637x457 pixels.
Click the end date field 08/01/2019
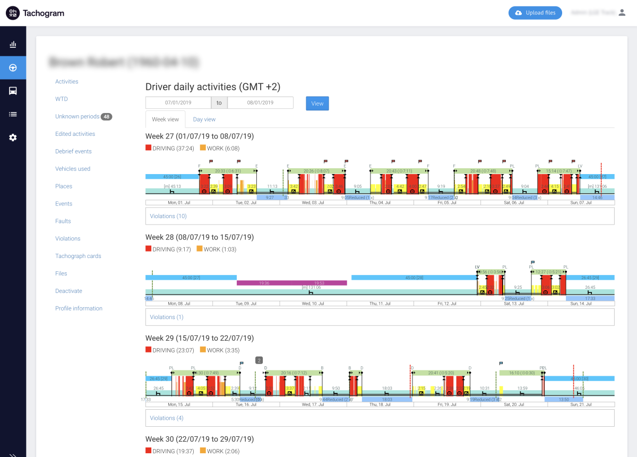coord(260,103)
